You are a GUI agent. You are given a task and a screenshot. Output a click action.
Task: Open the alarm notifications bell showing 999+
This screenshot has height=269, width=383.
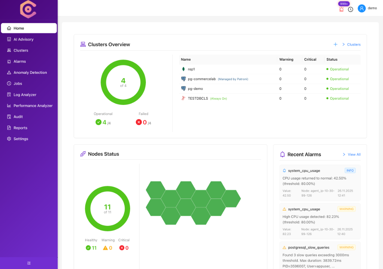[341, 9]
